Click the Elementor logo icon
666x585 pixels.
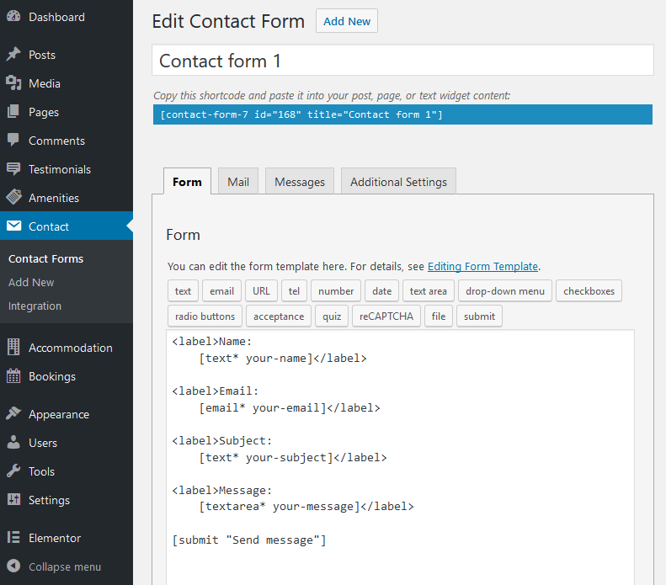tap(13, 538)
